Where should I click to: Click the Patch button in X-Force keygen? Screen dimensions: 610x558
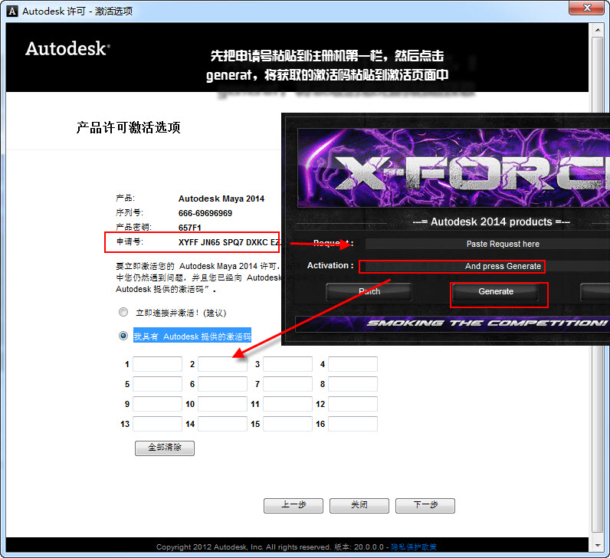(369, 292)
